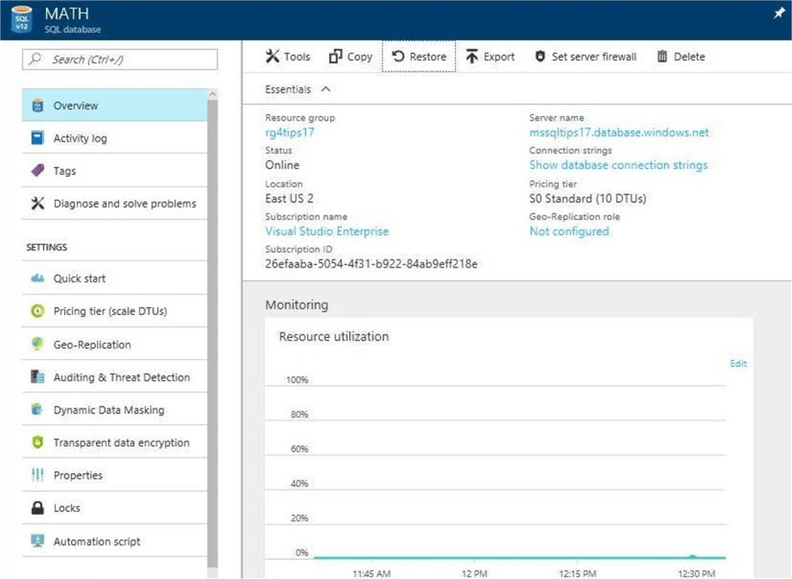Select Dynamic Data Masking
The width and height of the screenshot is (792, 579).
114,409
